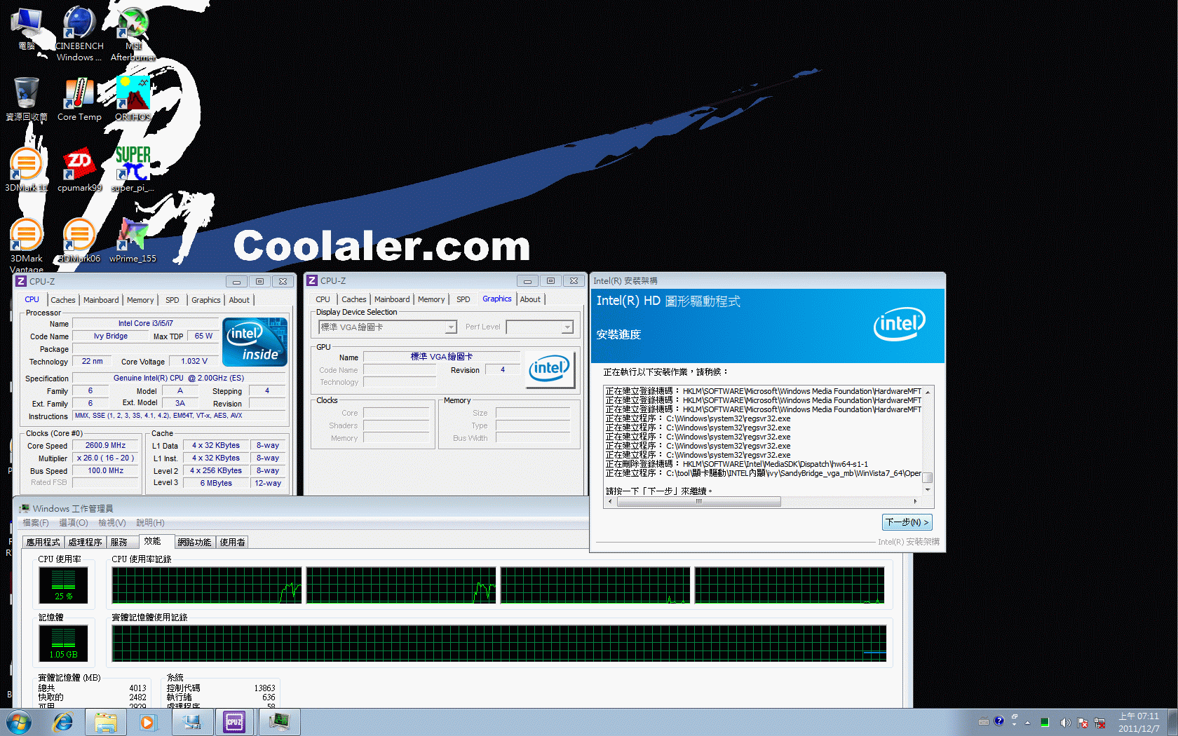The image size is (1178, 736).
Task: Switch to 使用者 tab in Task Manager
Action: (x=233, y=543)
